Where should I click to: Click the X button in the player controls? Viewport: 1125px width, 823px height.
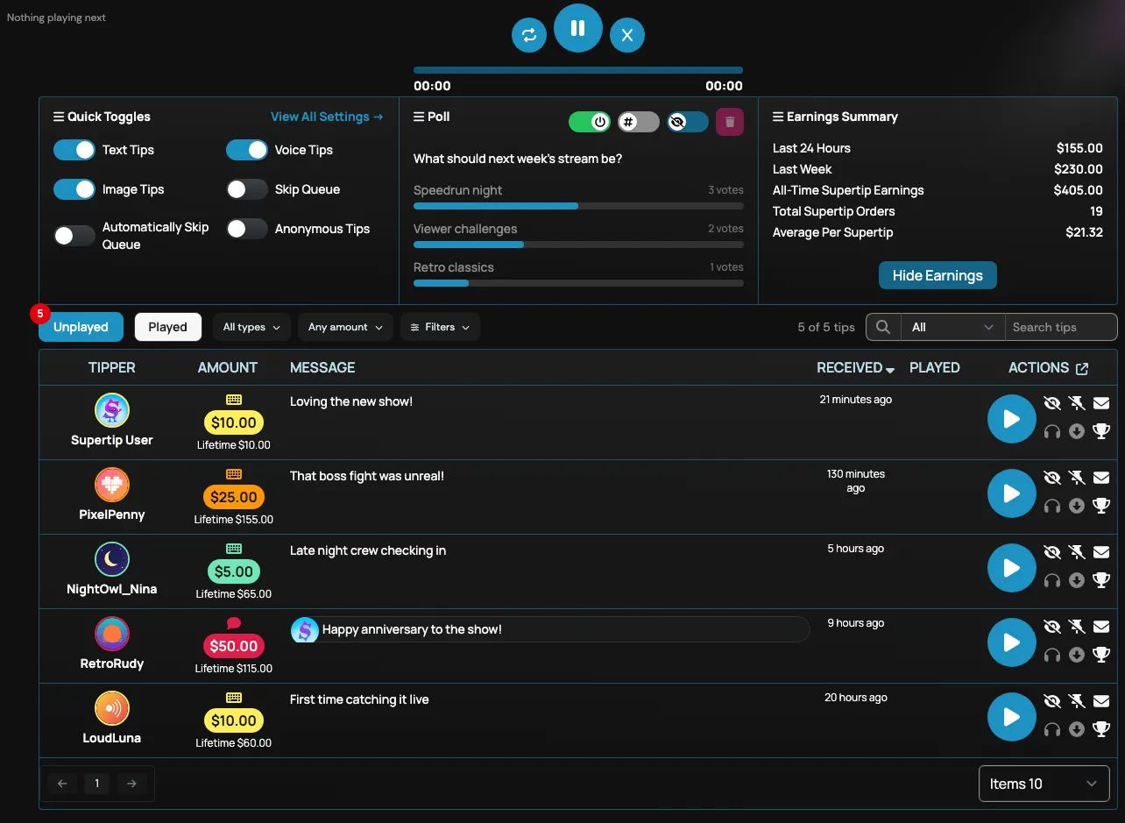coord(627,35)
